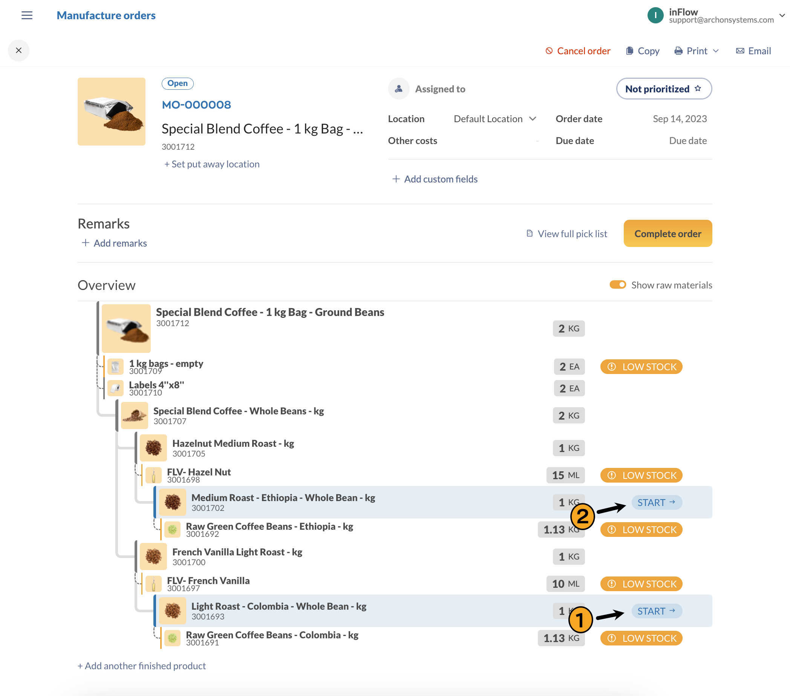Click the Email envelope icon
The width and height of the screenshot is (790, 696).
[740, 51]
